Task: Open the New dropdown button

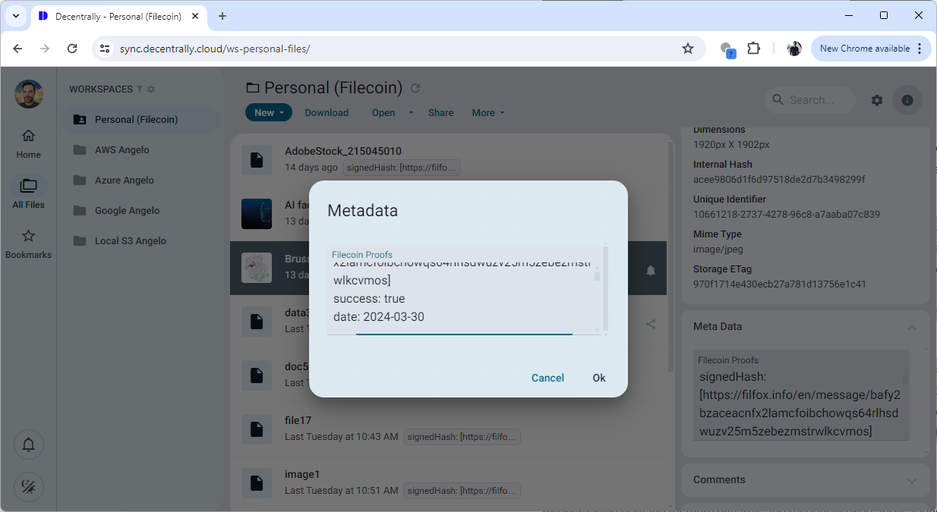Action: click(268, 112)
